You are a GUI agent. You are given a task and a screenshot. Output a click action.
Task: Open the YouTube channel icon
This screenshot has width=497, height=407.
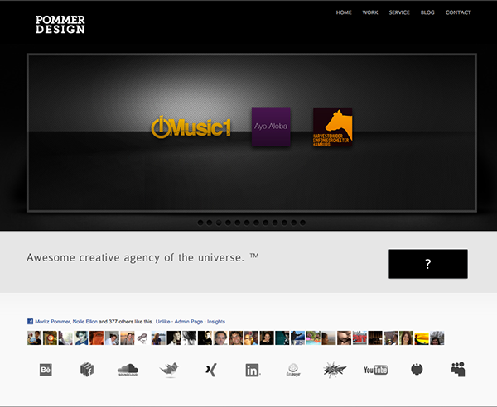[375, 370]
